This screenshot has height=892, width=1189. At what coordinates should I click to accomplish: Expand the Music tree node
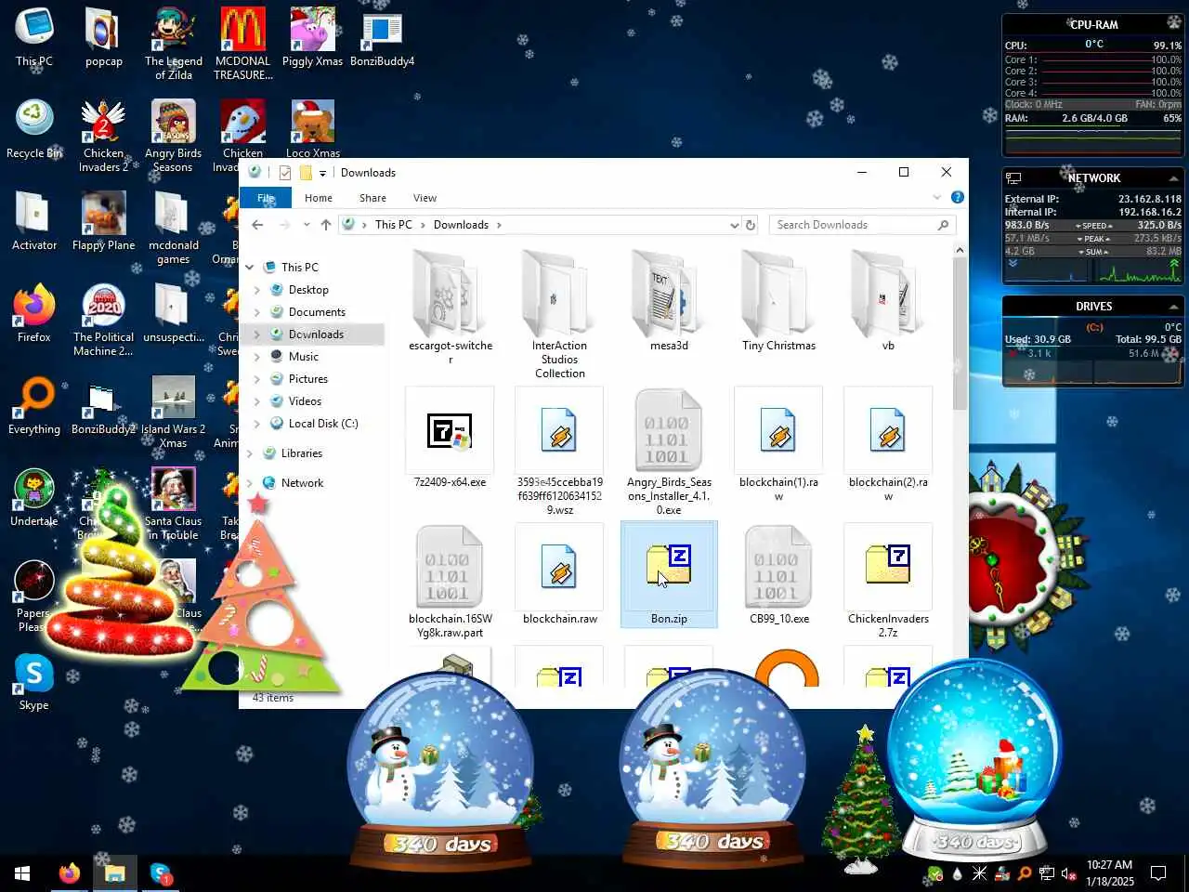(257, 357)
